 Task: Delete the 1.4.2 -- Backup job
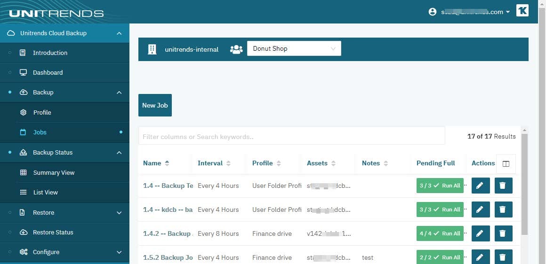pos(504,233)
